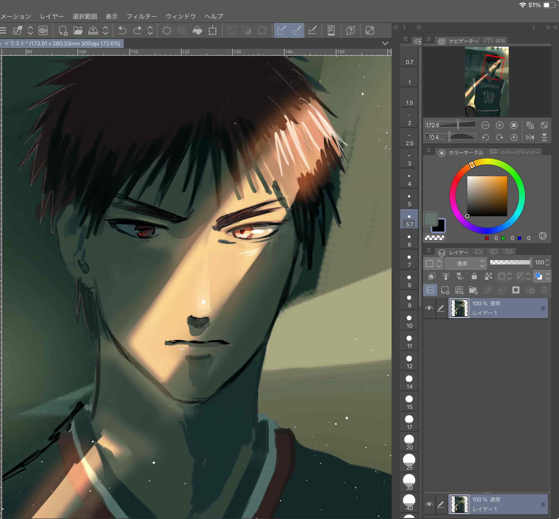
Task: Toggle Clip to Layer Below icon
Action: pyautogui.click(x=432, y=276)
